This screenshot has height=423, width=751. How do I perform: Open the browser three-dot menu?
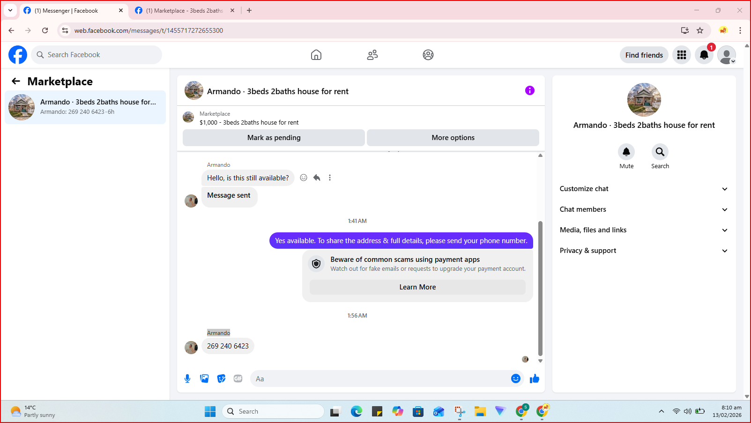pos(740,30)
